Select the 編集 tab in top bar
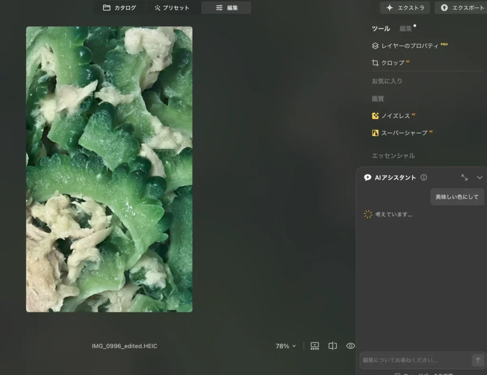This screenshot has height=375, width=487. pos(226,8)
